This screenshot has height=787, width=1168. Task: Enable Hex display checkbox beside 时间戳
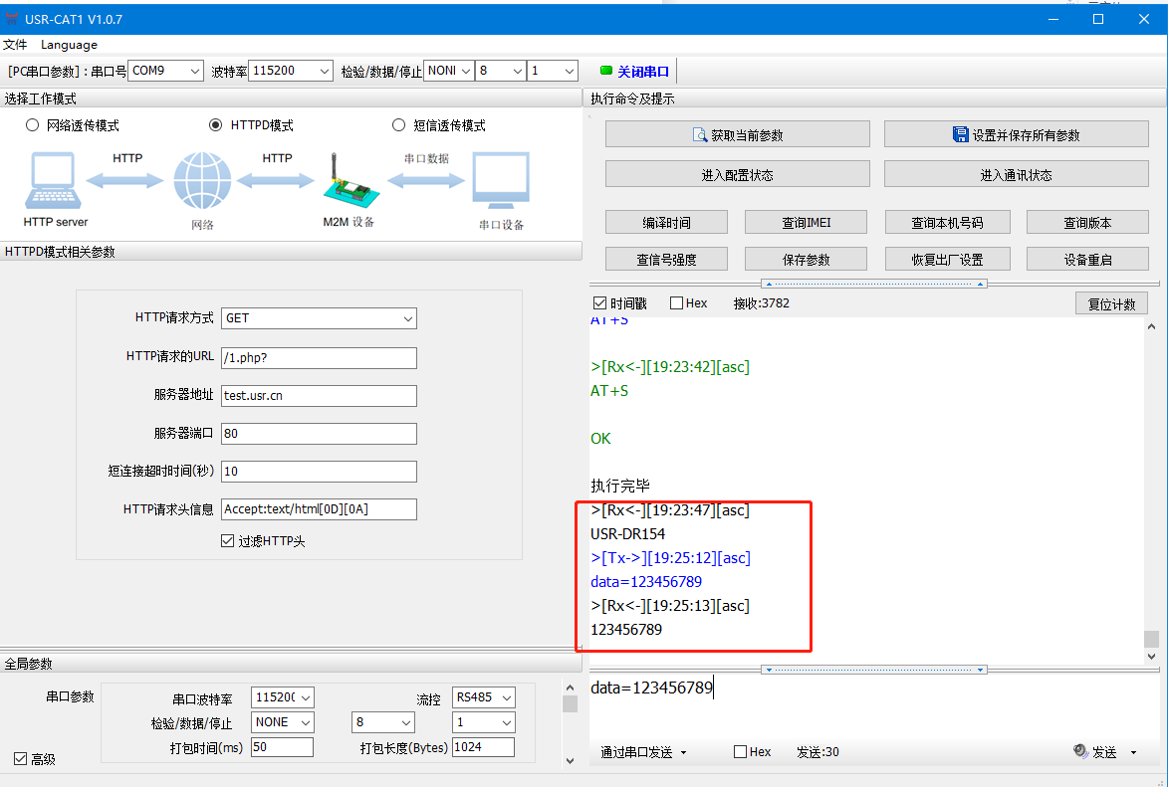(677, 303)
